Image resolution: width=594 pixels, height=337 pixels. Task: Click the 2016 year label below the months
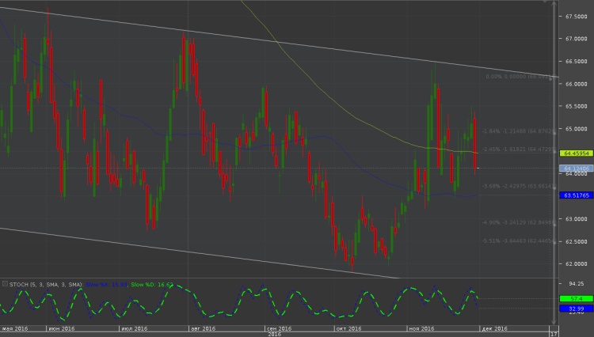tap(274, 335)
